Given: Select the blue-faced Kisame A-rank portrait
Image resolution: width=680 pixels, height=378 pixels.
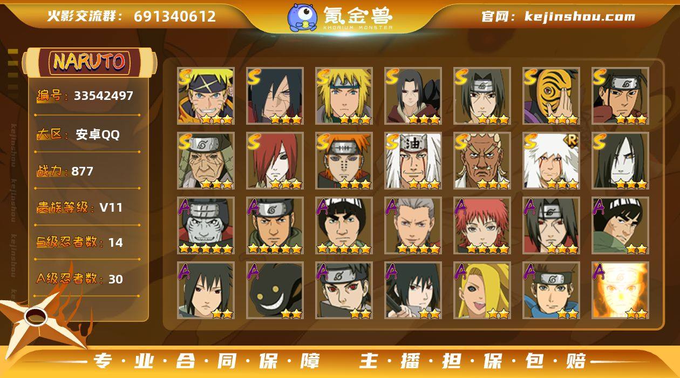Looking at the screenshot, I should tap(206, 226).
